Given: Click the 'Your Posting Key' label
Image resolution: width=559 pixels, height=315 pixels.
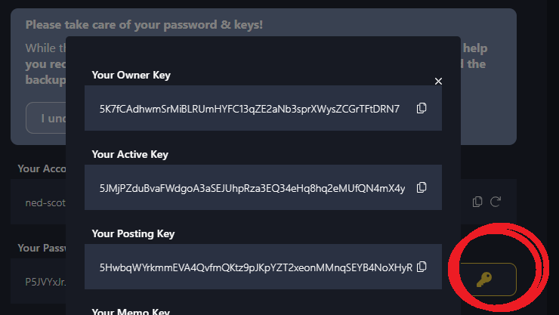Looking at the screenshot, I should point(133,233).
